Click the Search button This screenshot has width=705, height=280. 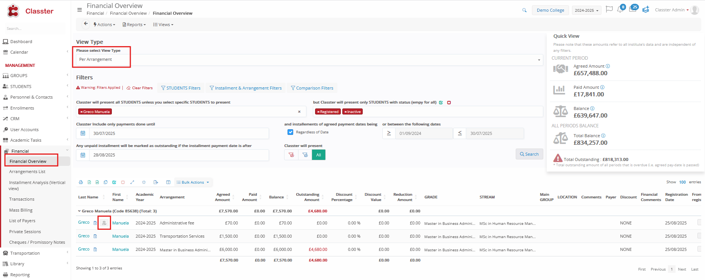[x=529, y=154]
